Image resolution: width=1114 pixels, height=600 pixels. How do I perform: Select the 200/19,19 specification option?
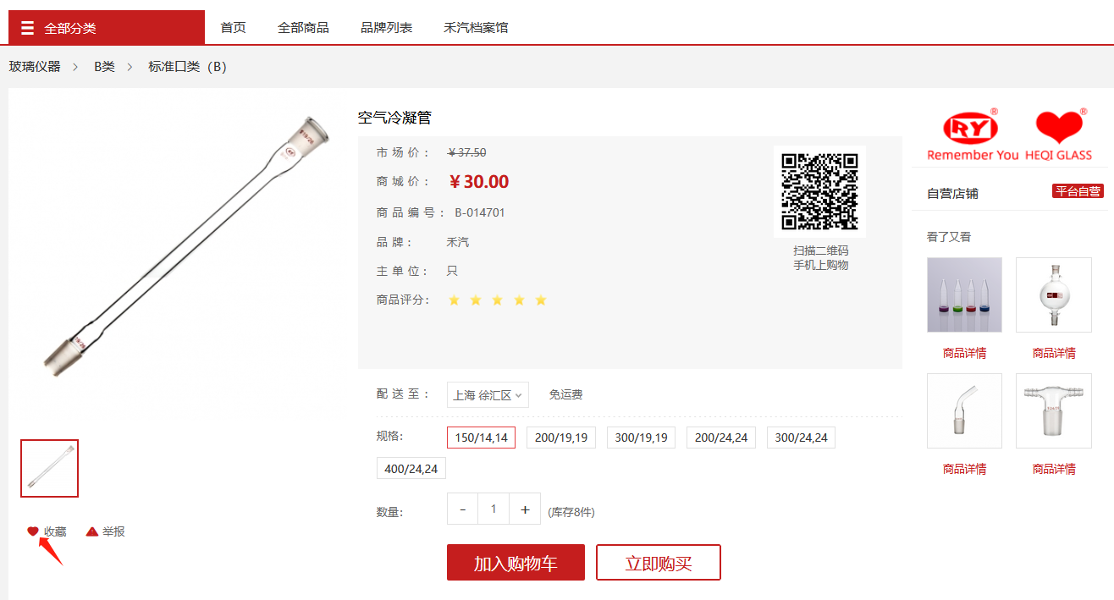561,438
